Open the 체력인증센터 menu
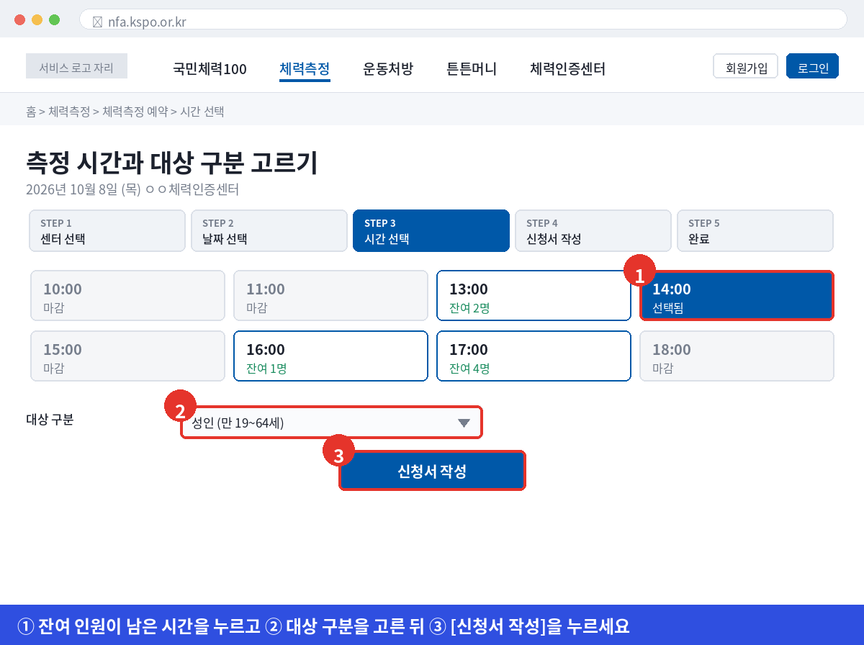This screenshot has width=864, height=645. [x=567, y=69]
